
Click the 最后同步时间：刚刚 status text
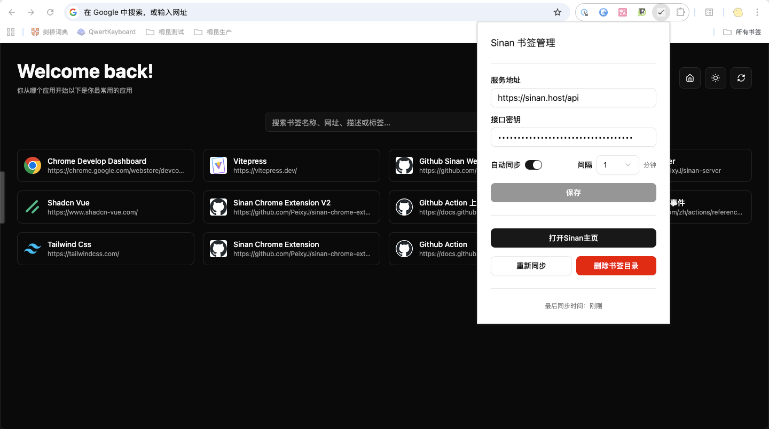tap(574, 306)
